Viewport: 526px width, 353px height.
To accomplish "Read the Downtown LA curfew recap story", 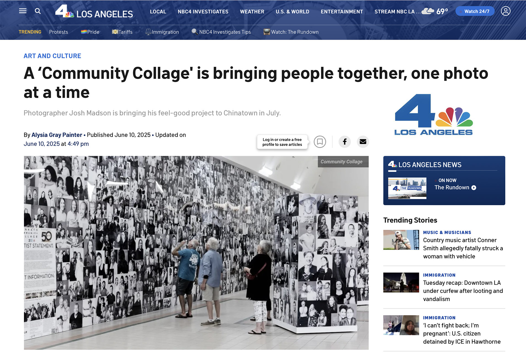I will tap(463, 291).
